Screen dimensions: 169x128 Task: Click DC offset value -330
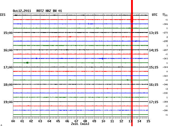(165, 93)
